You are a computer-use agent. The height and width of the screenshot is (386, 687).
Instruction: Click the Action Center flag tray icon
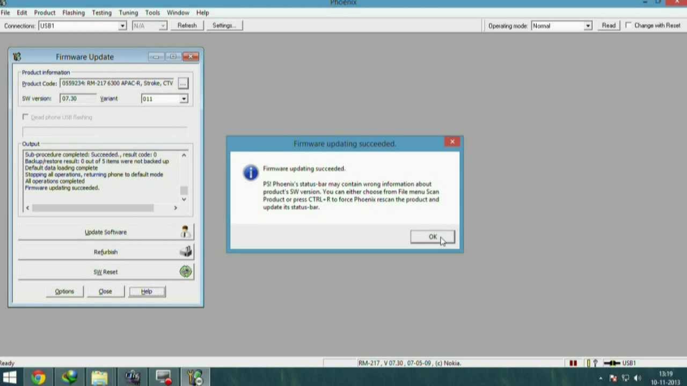click(613, 378)
